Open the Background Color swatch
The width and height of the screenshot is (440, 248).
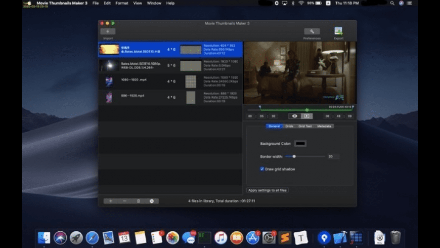point(300,144)
